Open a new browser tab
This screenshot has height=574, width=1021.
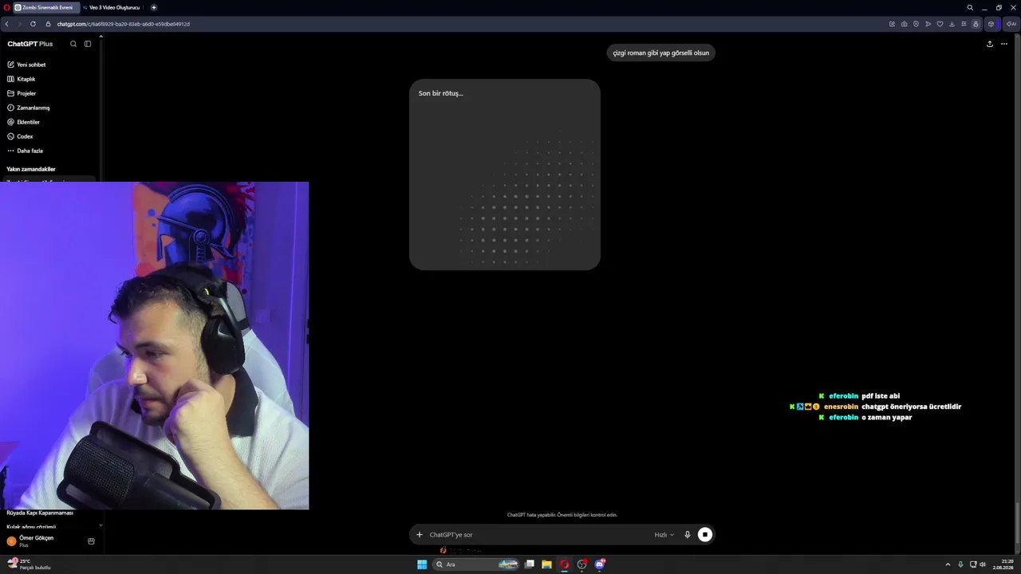click(154, 7)
